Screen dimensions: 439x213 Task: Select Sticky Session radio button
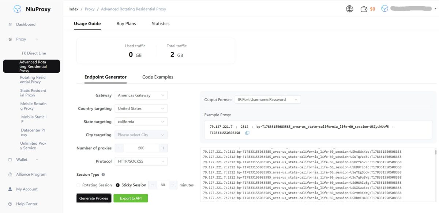tap(118, 185)
